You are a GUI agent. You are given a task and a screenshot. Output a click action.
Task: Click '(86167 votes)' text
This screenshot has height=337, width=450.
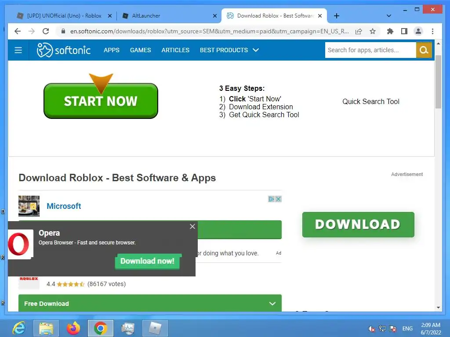point(106,284)
